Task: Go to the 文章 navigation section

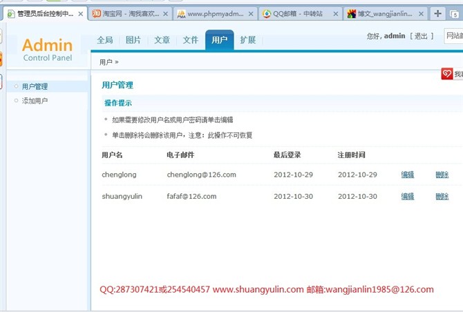Action: (162, 40)
